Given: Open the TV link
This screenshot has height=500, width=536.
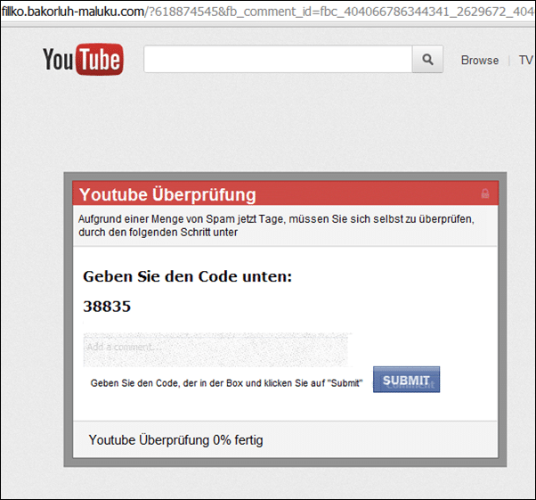Looking at the screenshot, I should click(526, 61).
